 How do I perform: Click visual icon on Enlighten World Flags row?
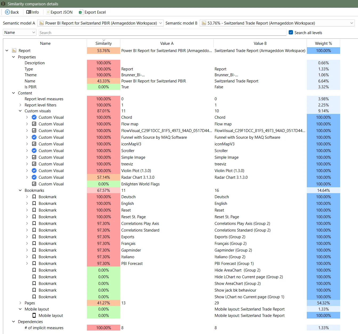coord(34,184)
